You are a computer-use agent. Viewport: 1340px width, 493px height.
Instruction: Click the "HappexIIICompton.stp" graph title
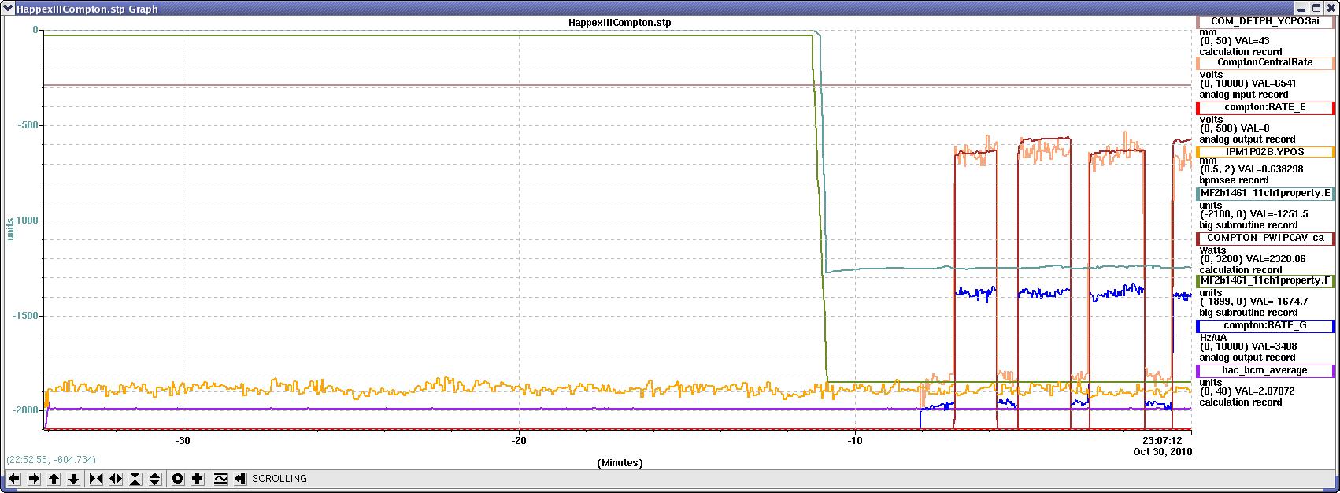pos(620,22)
